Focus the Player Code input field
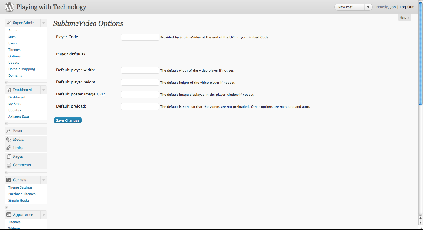 click(x=140, y=37)
